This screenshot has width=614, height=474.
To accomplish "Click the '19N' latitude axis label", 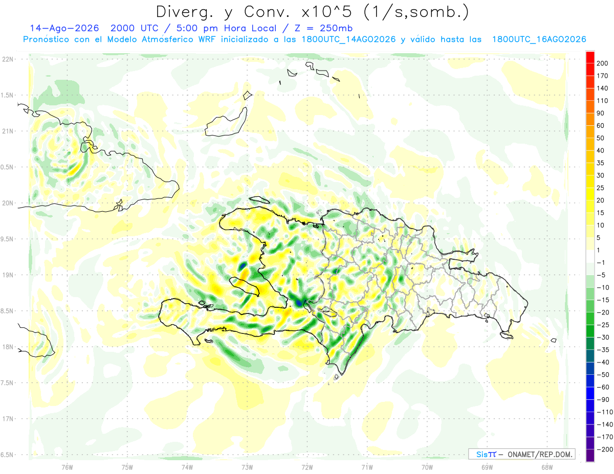I will 7,275.
